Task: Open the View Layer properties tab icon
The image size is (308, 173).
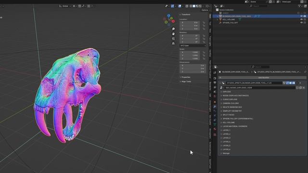Action: pyautogui.click(x=215, y=87)
